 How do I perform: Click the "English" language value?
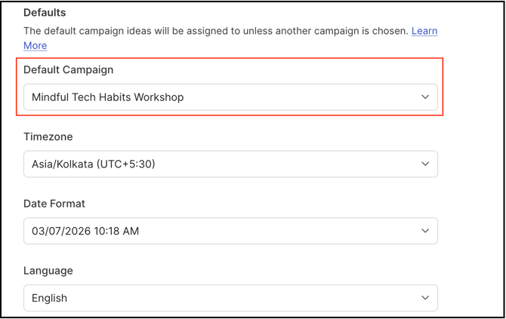(49, 298)
